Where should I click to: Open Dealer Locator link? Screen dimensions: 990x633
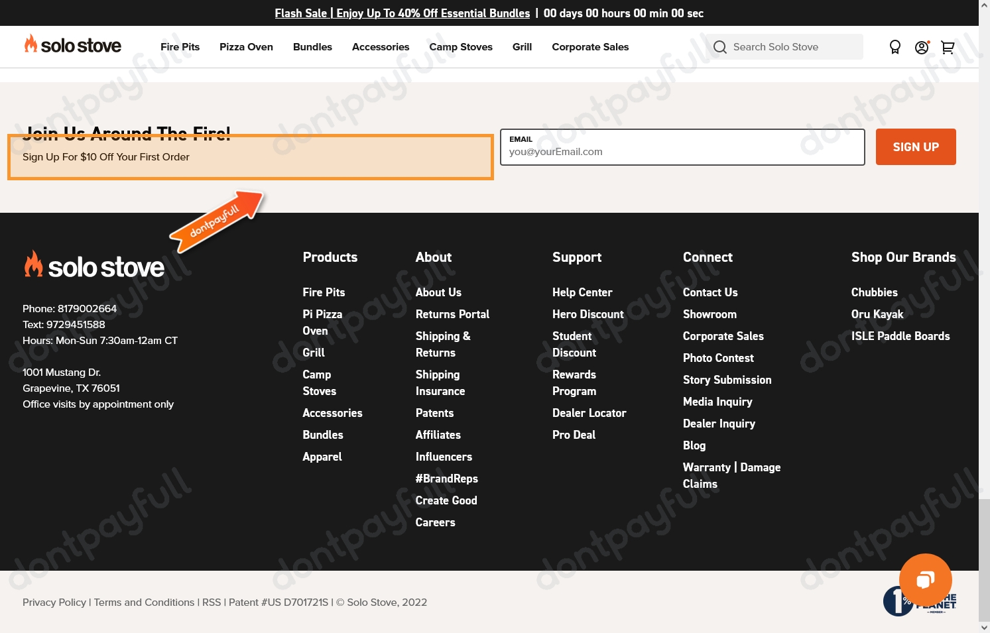[589, 413]
